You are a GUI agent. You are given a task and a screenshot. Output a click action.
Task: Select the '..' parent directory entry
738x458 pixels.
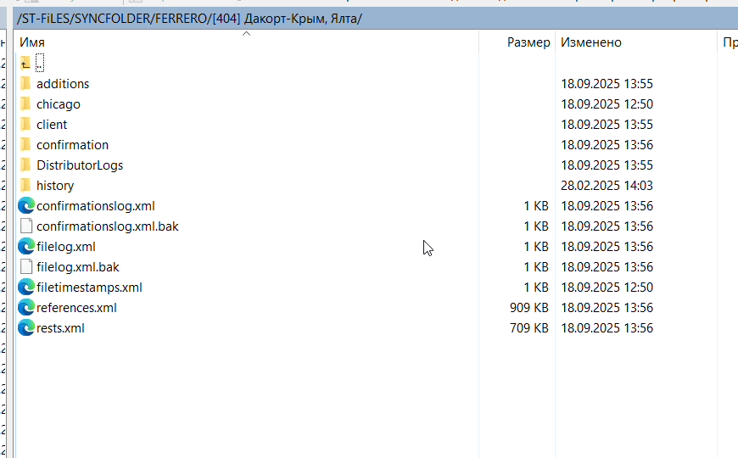40,63
